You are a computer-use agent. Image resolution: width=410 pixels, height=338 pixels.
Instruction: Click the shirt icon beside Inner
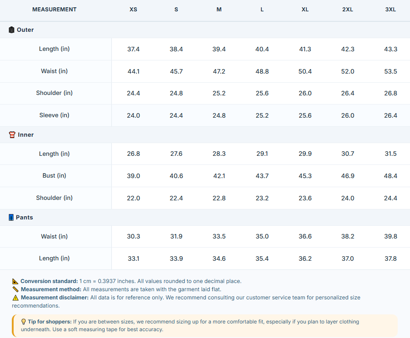coord(12,134)
